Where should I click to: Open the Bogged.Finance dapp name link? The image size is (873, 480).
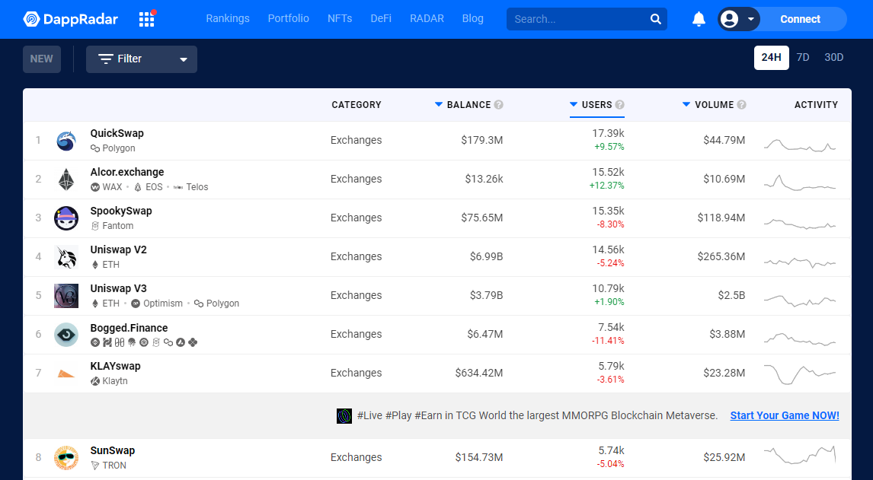click(130, 328)
